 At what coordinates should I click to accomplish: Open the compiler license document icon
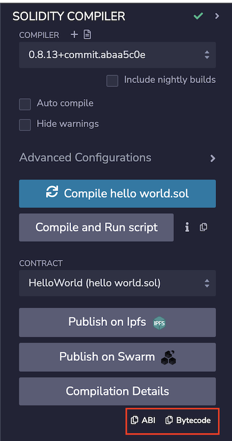tap(88, 35)
